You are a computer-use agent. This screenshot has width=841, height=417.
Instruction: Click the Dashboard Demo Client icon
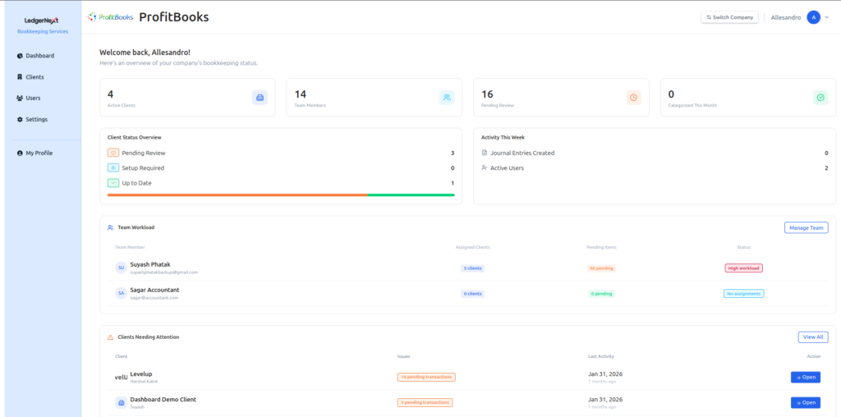122,402
